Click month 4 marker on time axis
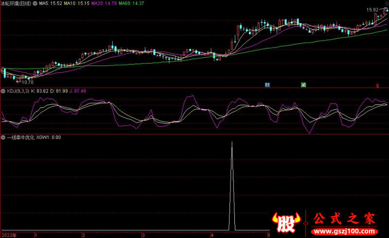This screenshot has height=238, width=389. pyautogui.click(x=212, y=235)
